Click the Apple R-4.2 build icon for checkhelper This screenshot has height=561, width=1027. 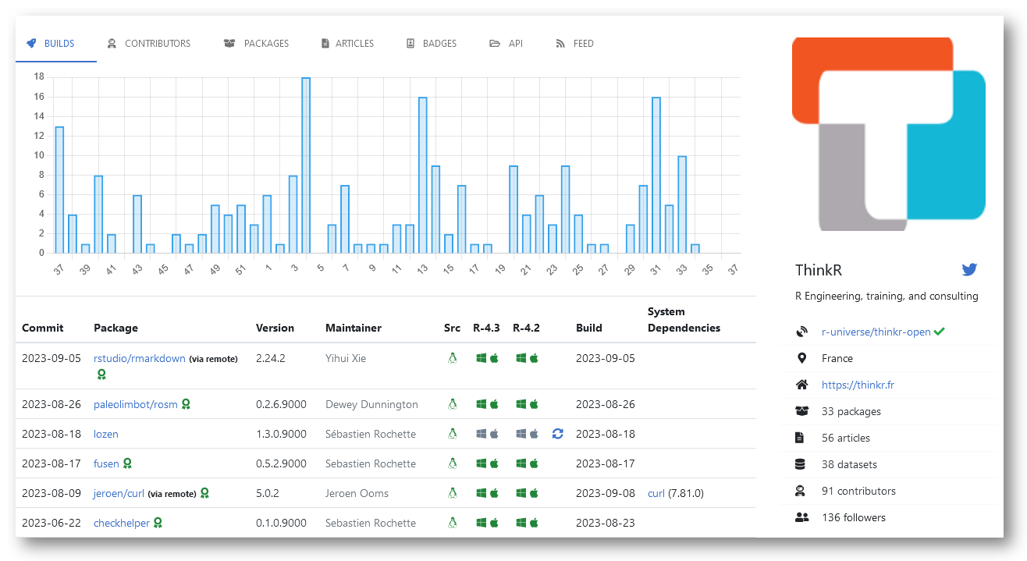(x=534, y=523)
